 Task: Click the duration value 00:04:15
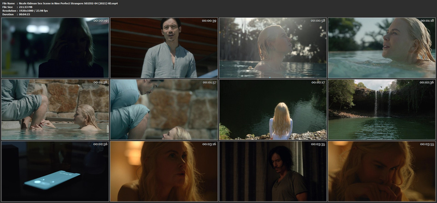(x=24, y=14)
